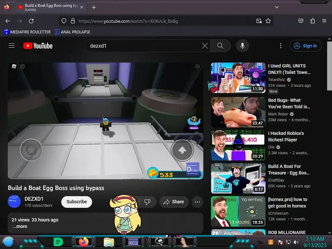Open Bed Bugs- What You've Been Told title
This screenshot has width=332, height=249.
289,103
